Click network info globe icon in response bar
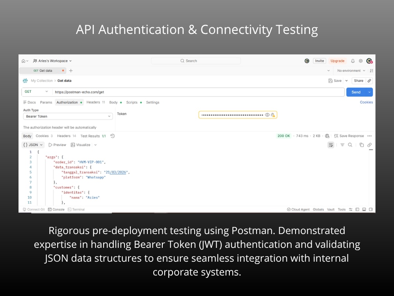The width and height of the screenshot is (394, 296). point(327,136)
